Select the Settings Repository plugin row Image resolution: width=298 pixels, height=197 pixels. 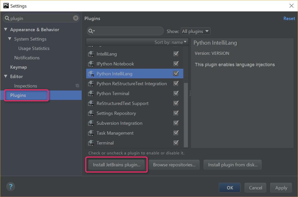(135, 113)
